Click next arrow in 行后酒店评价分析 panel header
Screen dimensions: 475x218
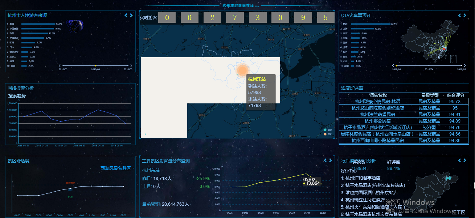coord(465,161)
